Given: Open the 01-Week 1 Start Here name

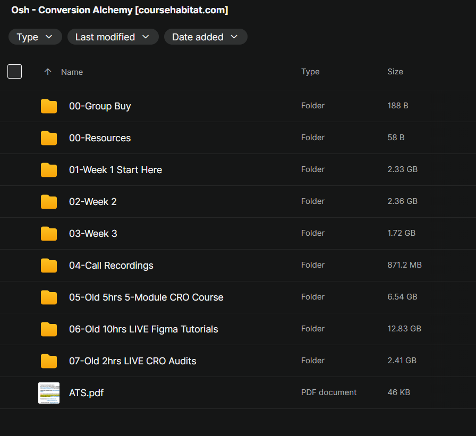Looking at the screenshot, I should pyautogui.click(x=115, y=170).
